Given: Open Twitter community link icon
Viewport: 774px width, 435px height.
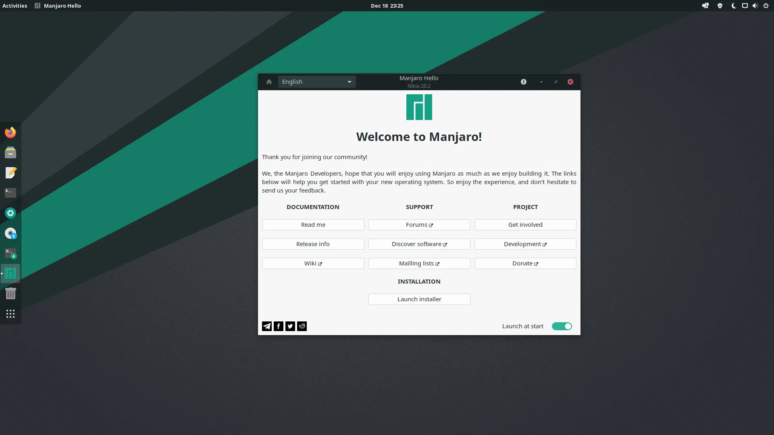Looking at the screenshot, I should click(x=290, y=325).
